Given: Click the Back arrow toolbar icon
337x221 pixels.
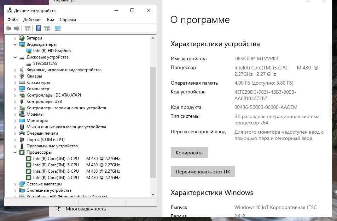Looking at the screenshot, I should 8,28.
